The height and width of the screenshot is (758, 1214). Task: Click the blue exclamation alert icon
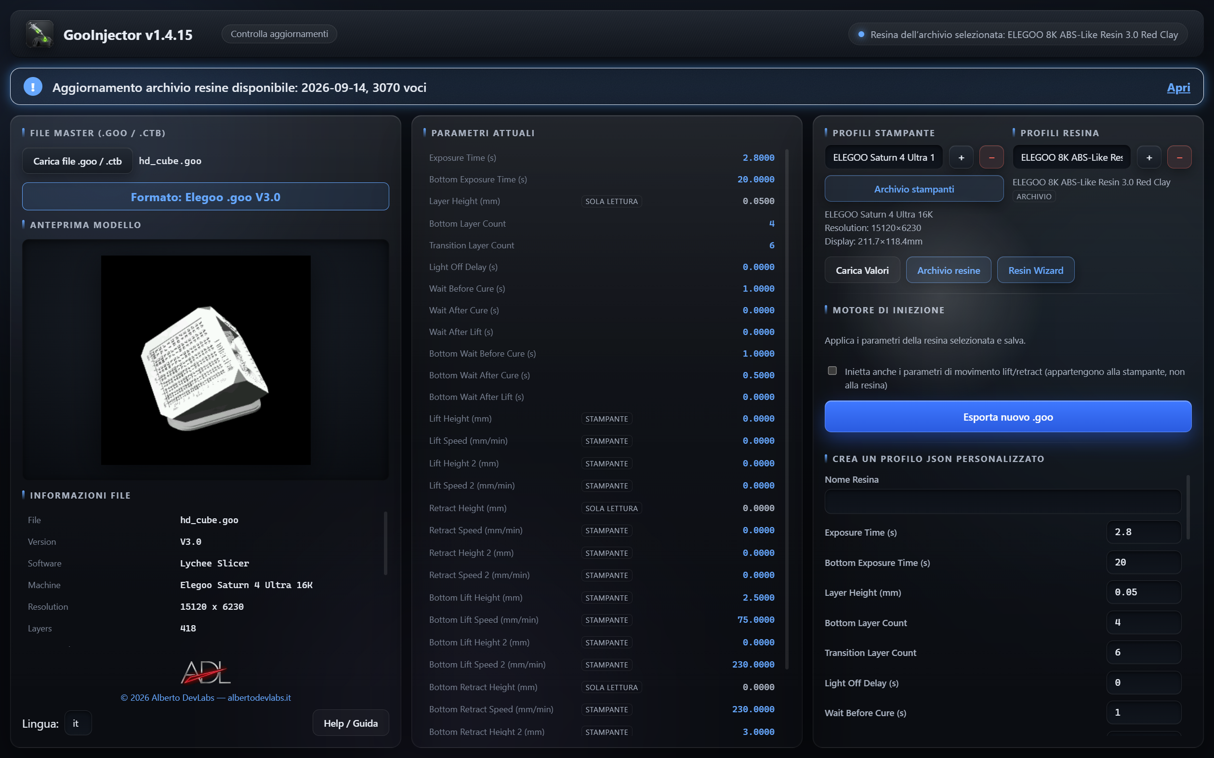pyautogui.click(x=33, y=87)
